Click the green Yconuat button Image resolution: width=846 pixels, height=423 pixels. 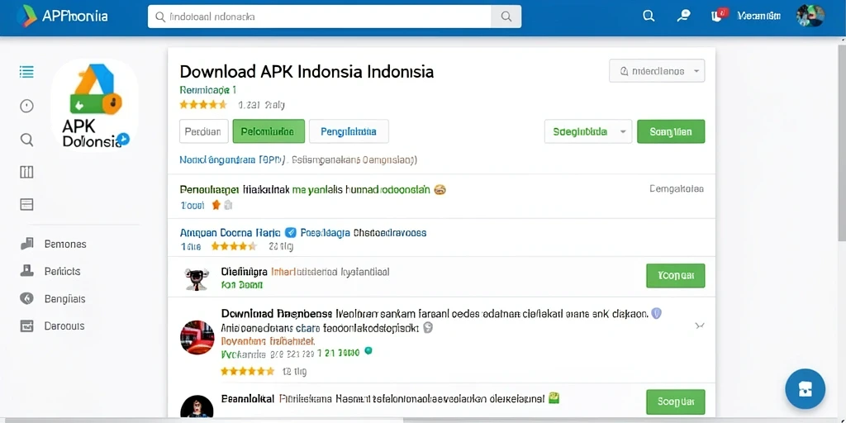point(676,276)
